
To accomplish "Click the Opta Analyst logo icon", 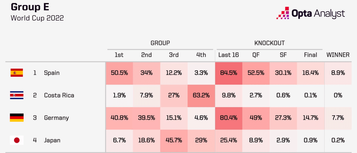I will coord(284,13).
